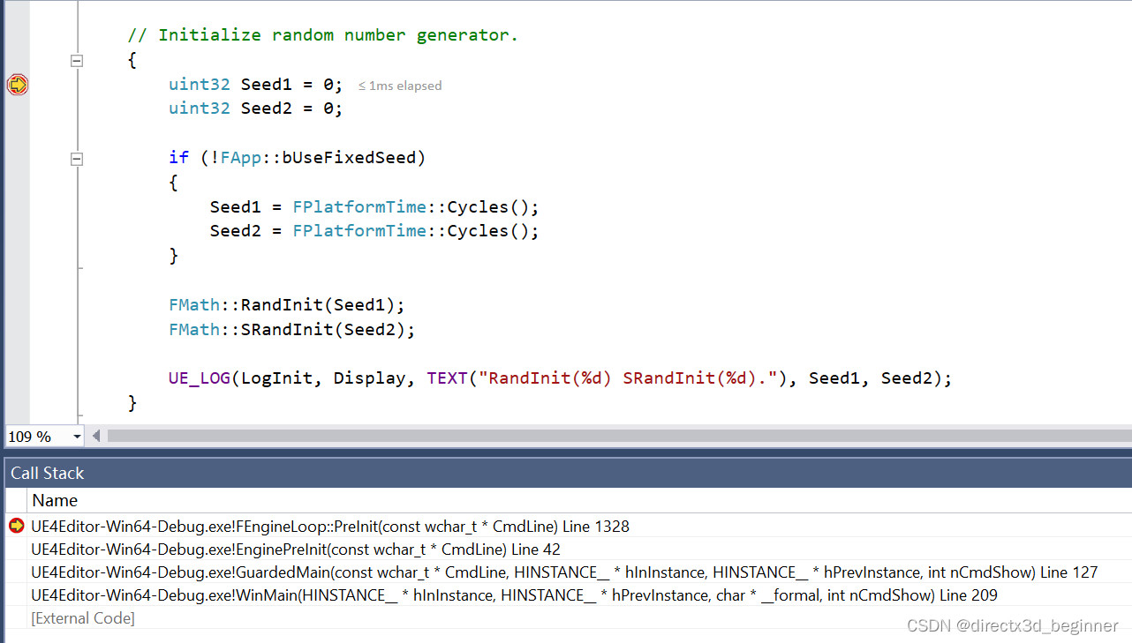The height and width of the screenshot is (643, 1132).
Task: Click the breakpoint marker beside Seed1 declaration
Action: pos(18,85)
